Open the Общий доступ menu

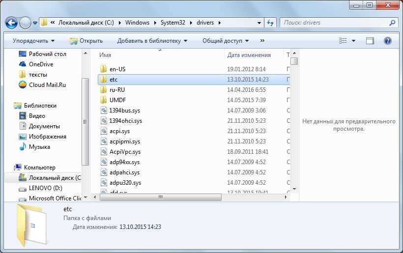click(226, 41)
